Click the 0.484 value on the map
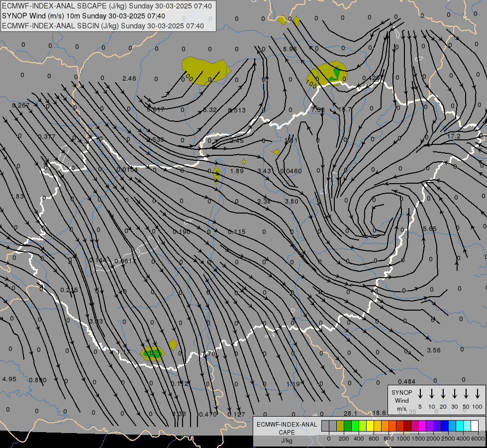 coord(406,381)
